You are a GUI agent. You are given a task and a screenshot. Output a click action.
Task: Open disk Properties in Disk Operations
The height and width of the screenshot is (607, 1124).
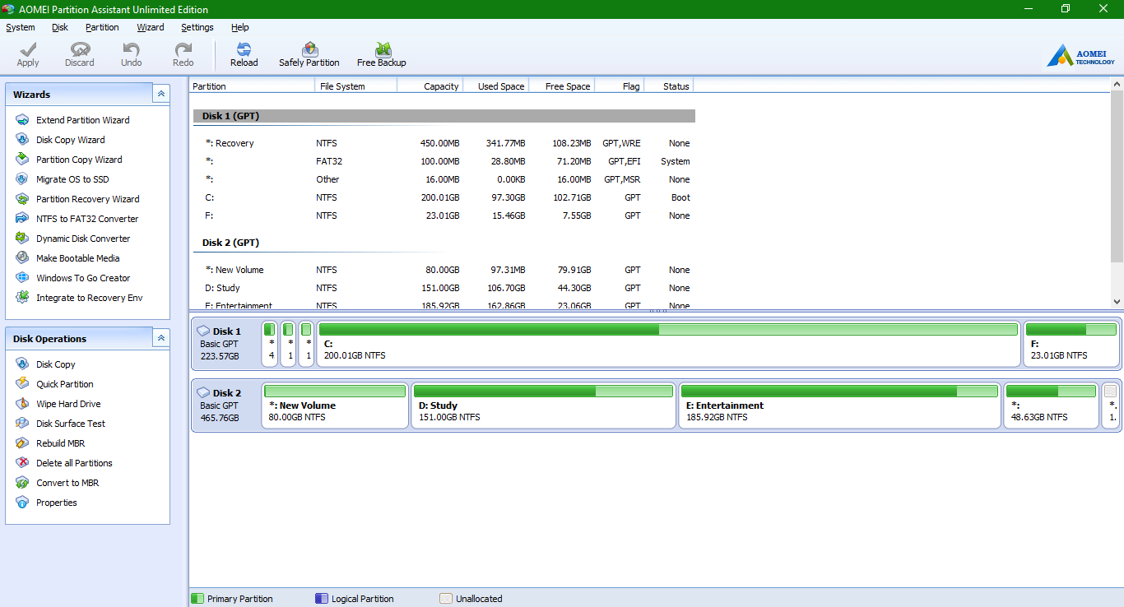click(57, 503)
